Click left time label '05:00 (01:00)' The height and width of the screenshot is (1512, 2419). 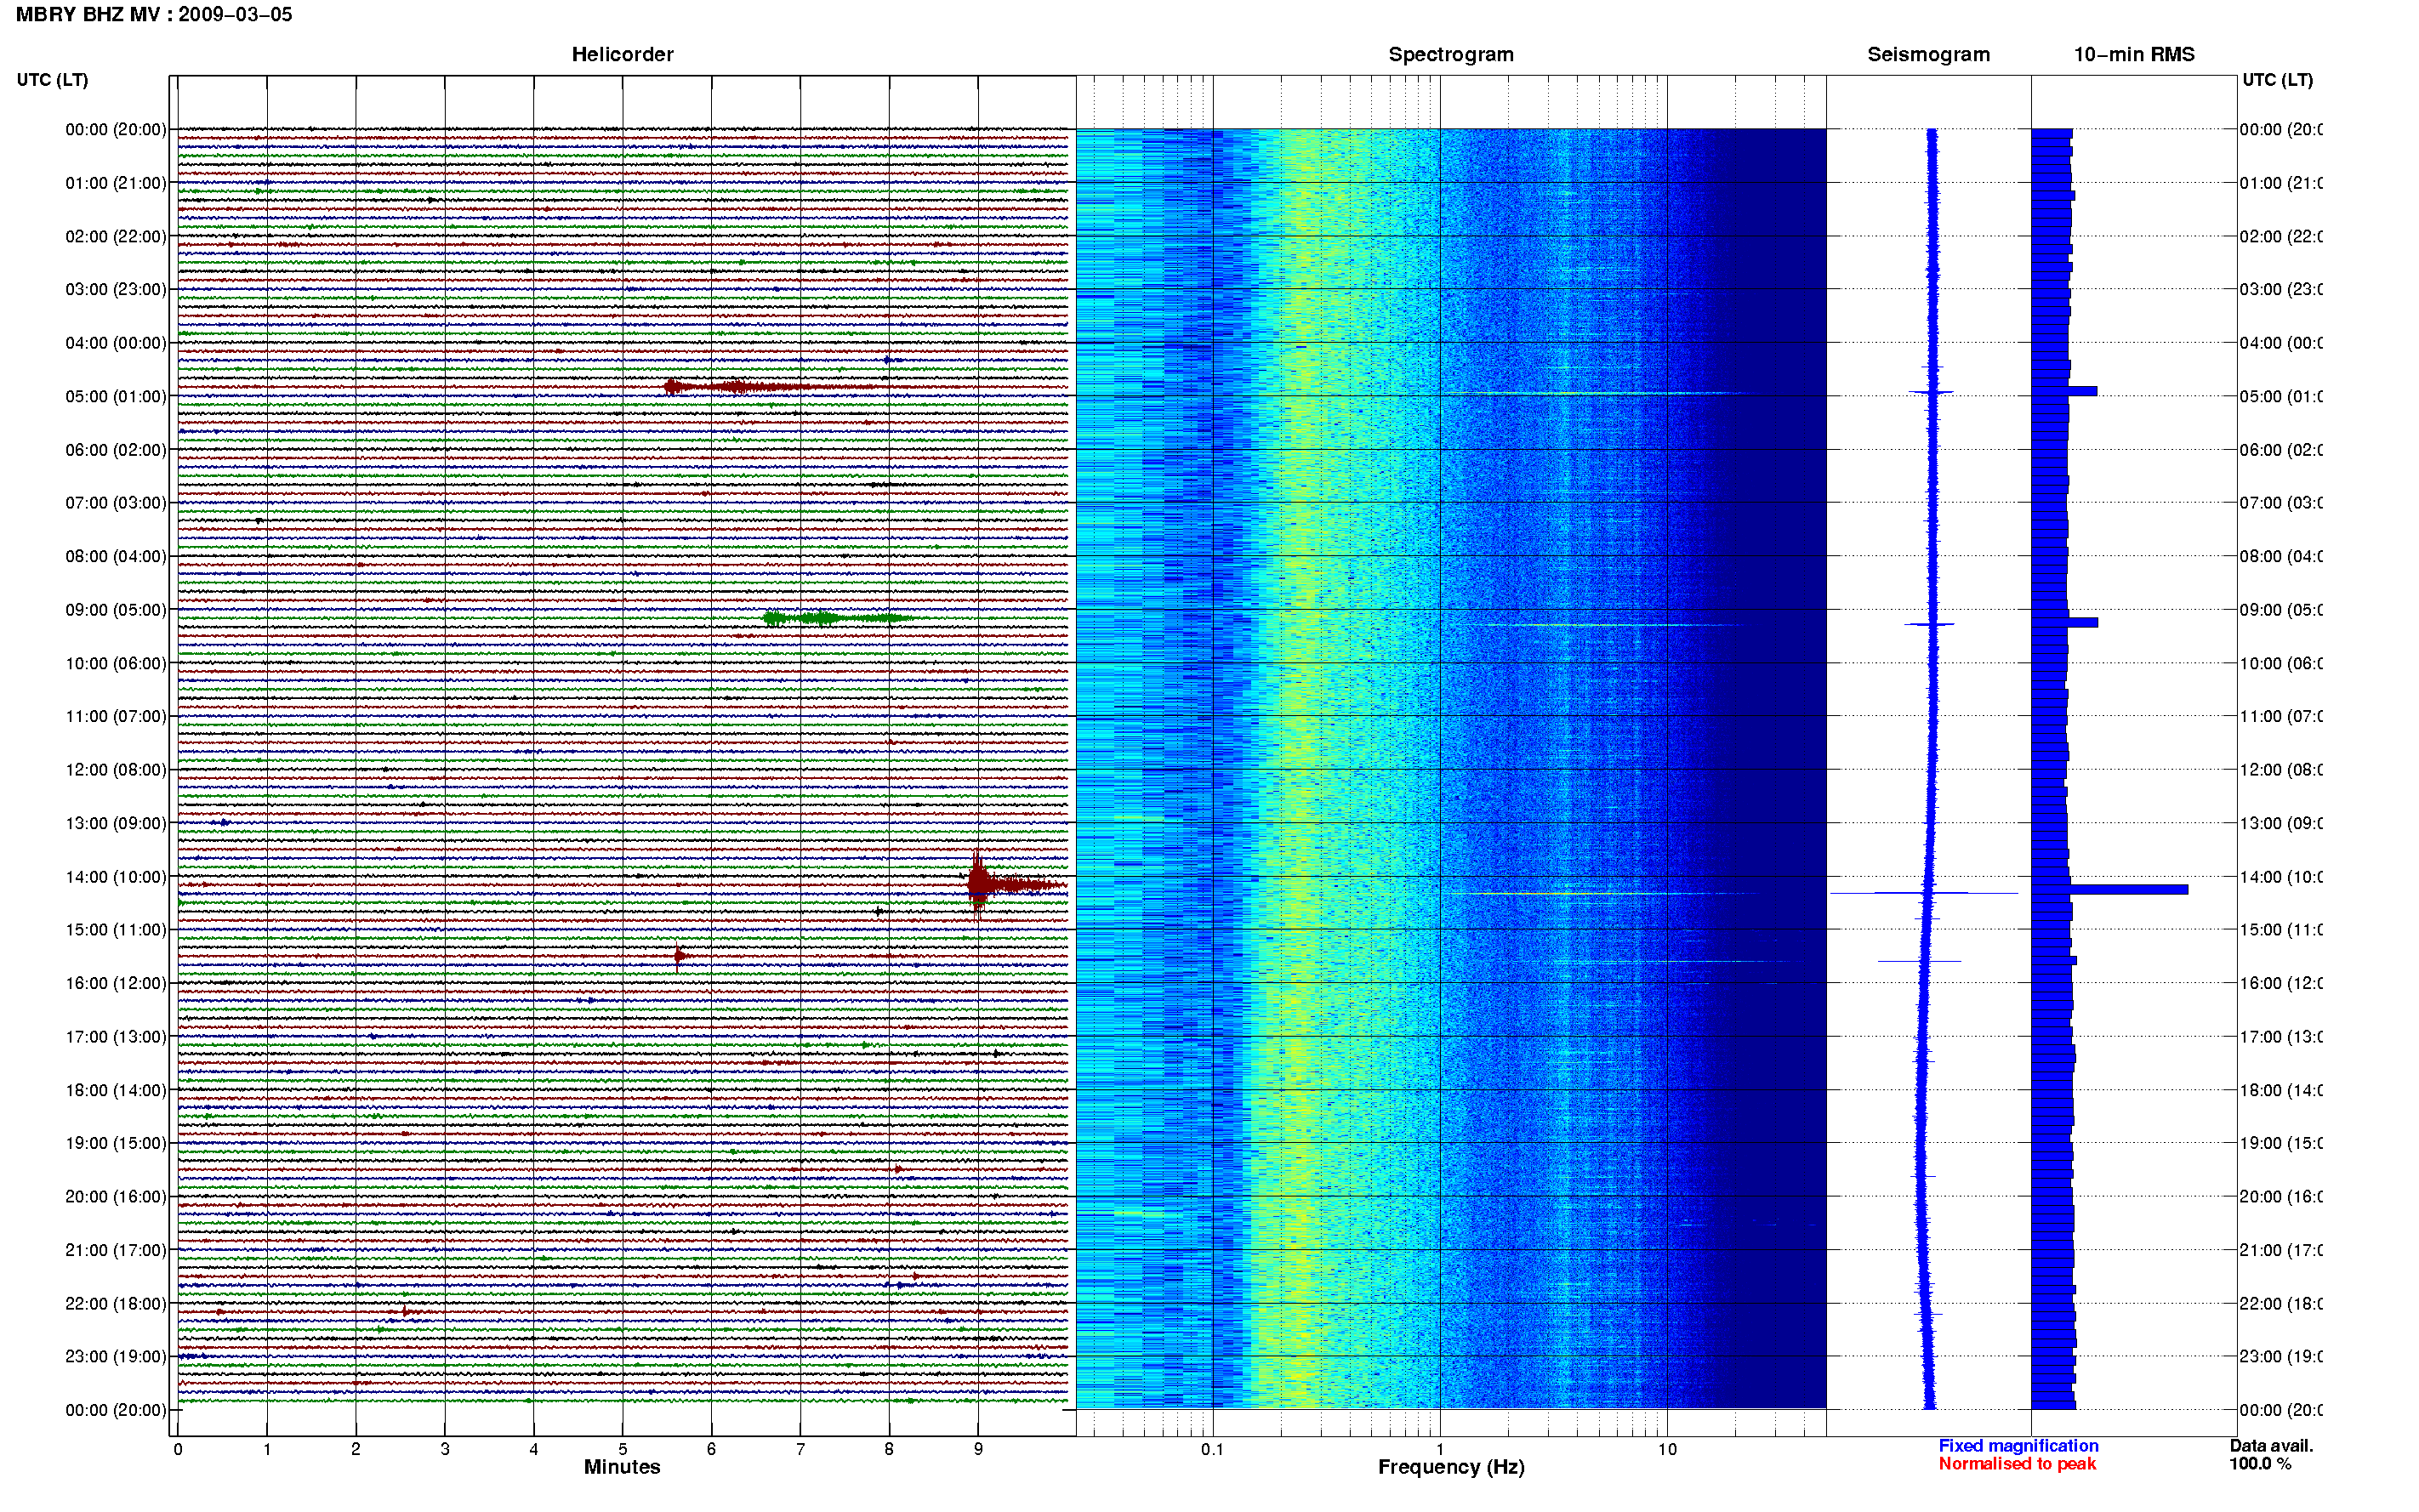(116, 397)
